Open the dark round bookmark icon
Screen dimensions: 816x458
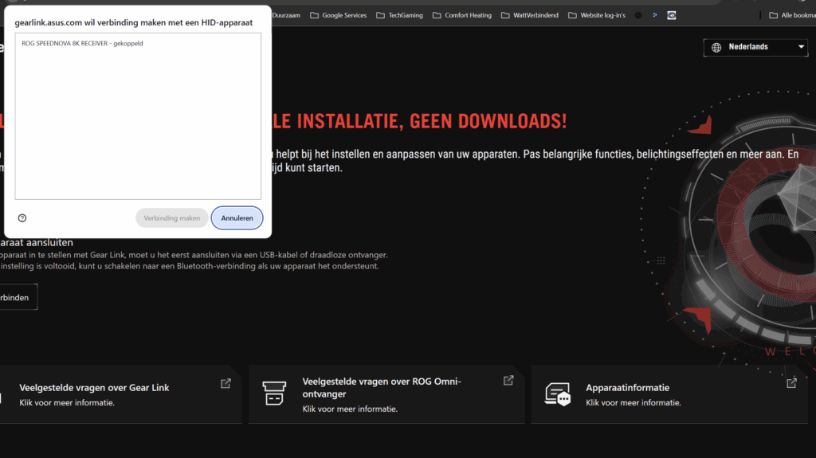[638, 16]
